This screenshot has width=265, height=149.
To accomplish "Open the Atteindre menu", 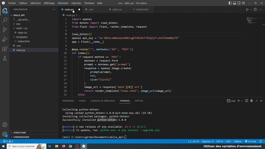I will pos(63,3).
